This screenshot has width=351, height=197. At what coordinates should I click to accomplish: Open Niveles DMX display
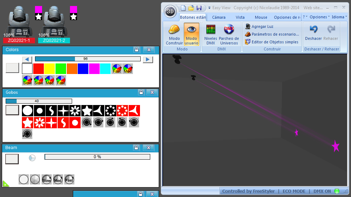point(210,34)
